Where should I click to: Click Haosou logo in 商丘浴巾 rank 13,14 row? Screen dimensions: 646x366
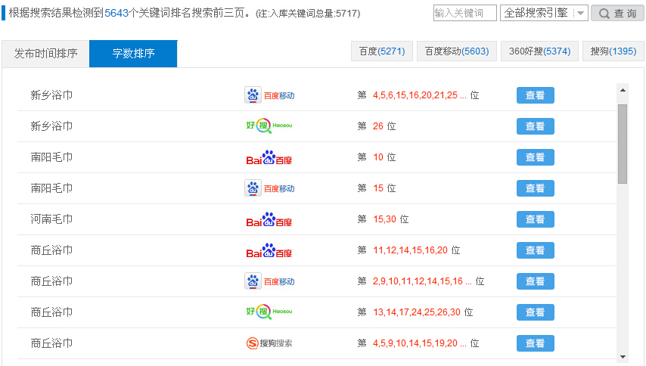pyautogui.click(x=269, y=312)
